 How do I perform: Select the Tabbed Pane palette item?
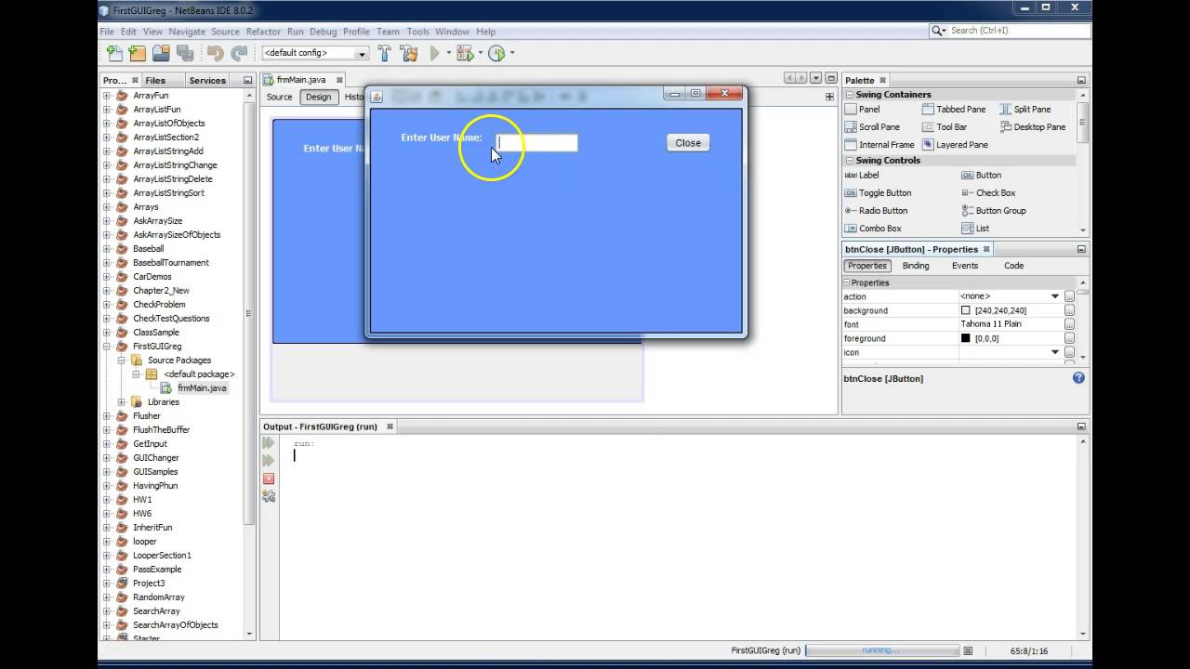pyautogui.click(x=954, y=110)
